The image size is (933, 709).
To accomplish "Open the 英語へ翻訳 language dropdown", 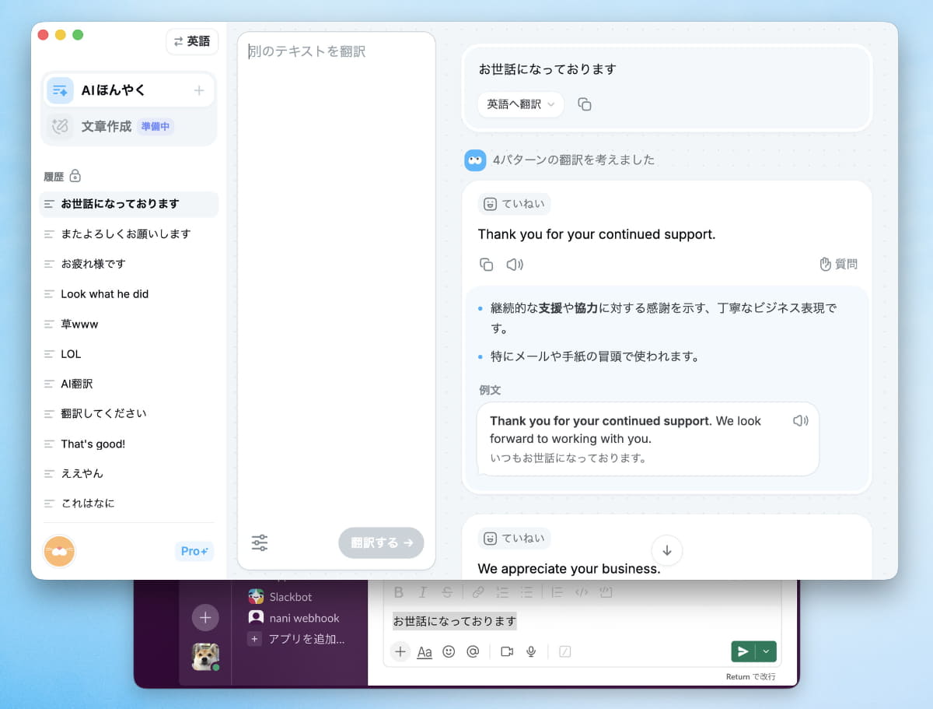I will [x=519, y=104].
